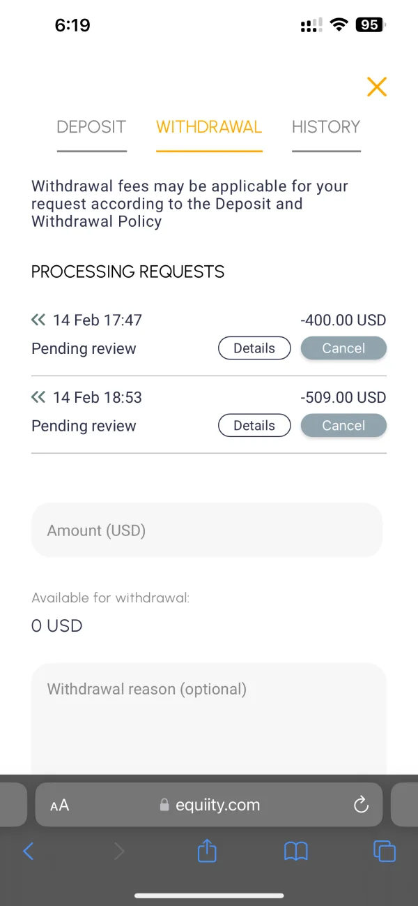This screenshot has height=906, width=418.
Task: Switch to the DEPOSIT tab
Action: (x=91, y=127)
